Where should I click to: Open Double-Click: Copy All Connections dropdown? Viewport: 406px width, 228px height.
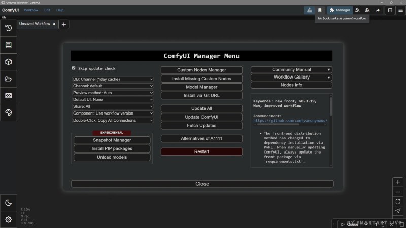[113, 120]
